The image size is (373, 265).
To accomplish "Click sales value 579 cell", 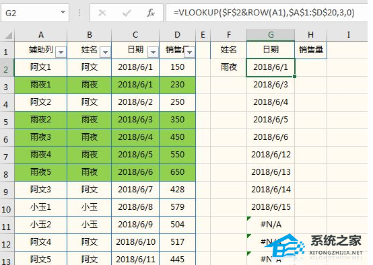I will (x=178, y=207).
